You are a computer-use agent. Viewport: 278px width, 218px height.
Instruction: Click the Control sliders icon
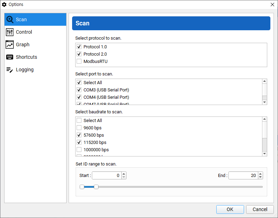click(10, 32)
